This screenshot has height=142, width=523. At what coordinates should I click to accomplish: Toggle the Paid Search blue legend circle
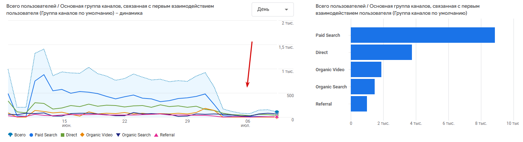click(32, 135)
